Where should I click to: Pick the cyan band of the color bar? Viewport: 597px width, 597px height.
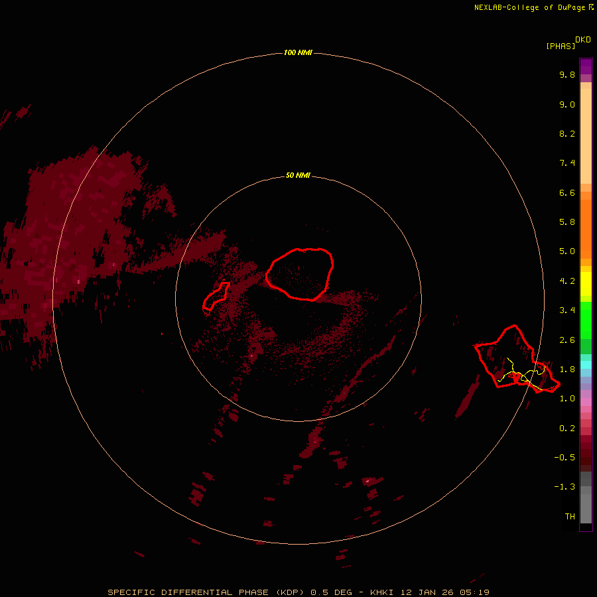[586, 365]
